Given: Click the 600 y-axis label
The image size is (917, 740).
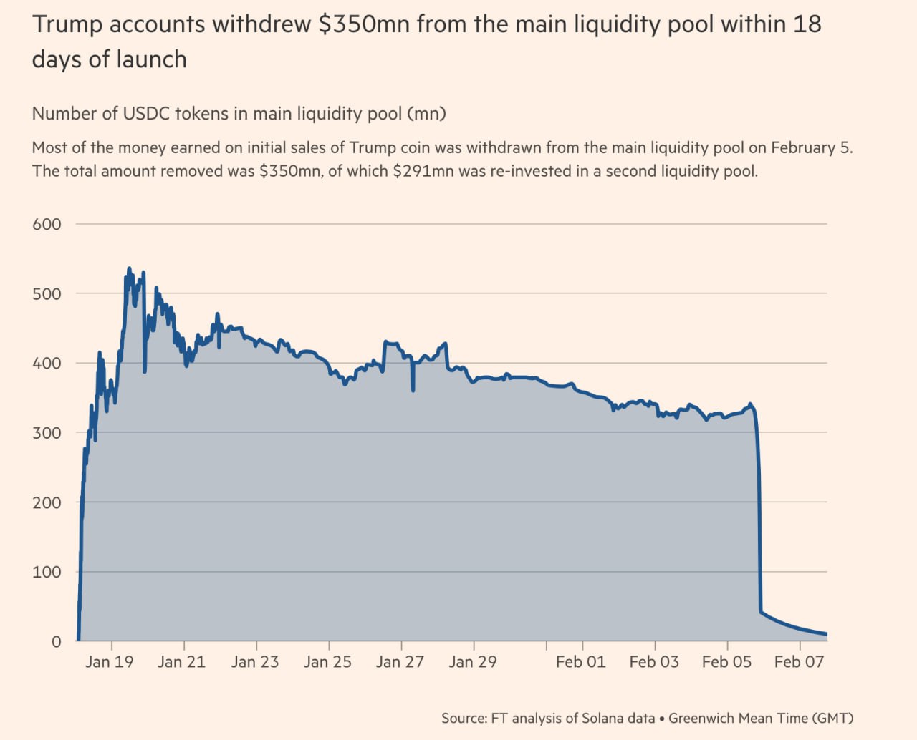Looking at the screenshot, I should pyautogui.click(x=47, y=224).
